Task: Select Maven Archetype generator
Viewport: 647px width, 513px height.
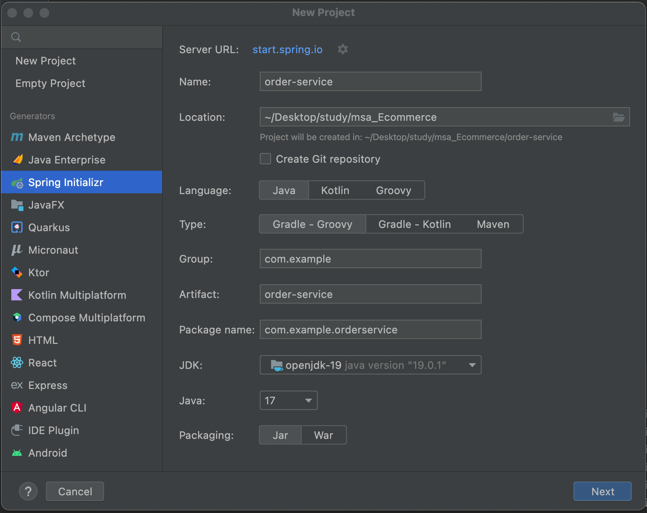Action: point(81,137)
